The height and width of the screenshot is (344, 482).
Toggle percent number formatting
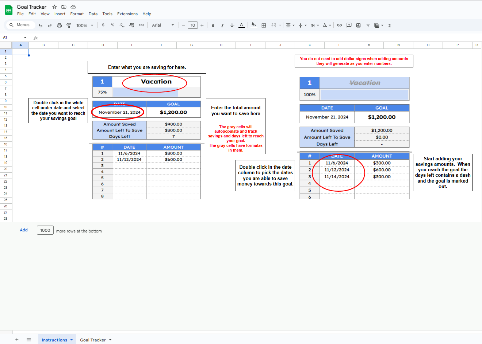pos(112,25)
